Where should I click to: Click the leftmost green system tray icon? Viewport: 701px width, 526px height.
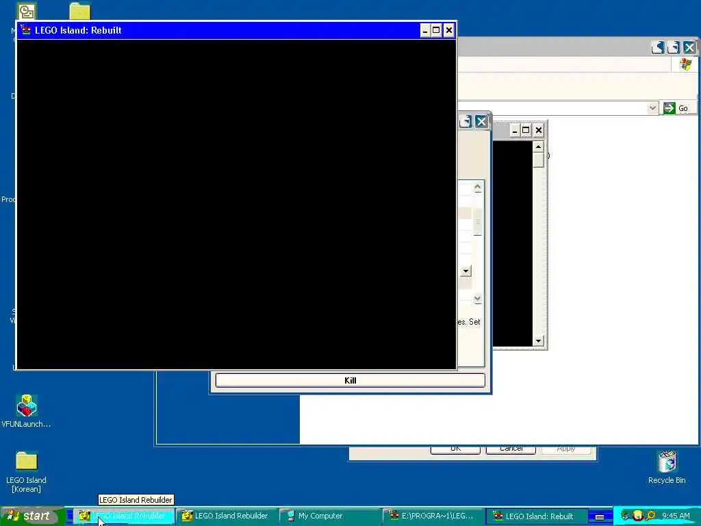(625, 516)
